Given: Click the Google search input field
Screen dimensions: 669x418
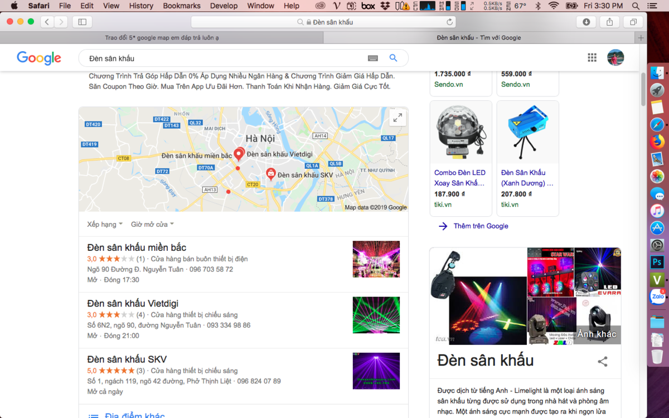Looking at the screenshot, I should pyautogui.click(x=223, y=58).
